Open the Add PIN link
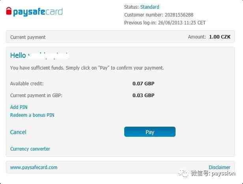The image size is (243, 184). pyautogui.click(x=19, y=107)
